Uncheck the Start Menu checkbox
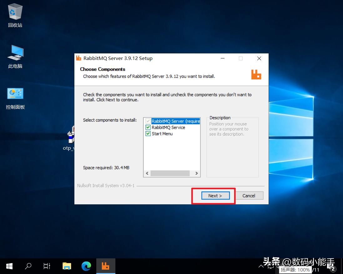 coord(148,134)
